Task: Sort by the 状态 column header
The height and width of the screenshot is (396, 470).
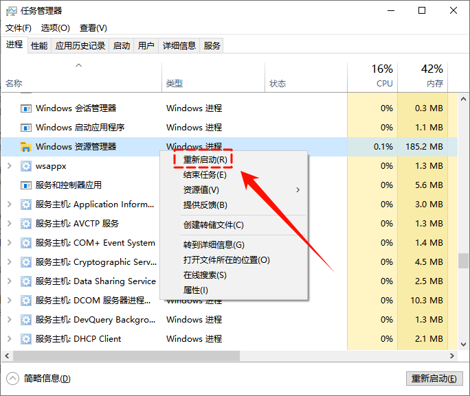Action: (306, 78)
